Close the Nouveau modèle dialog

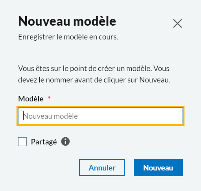coord(177,23)
